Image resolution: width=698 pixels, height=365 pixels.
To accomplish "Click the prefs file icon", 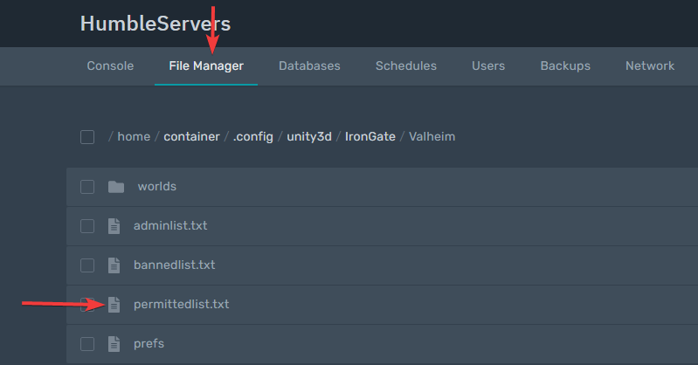I will tap(114, 344).
